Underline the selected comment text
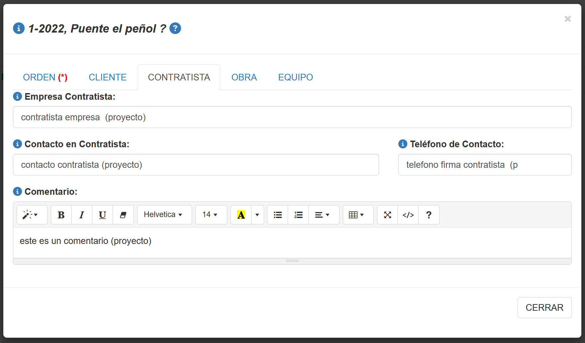Image resolution: width=585 pixels, height=343 pixels. tap(102, 215)
